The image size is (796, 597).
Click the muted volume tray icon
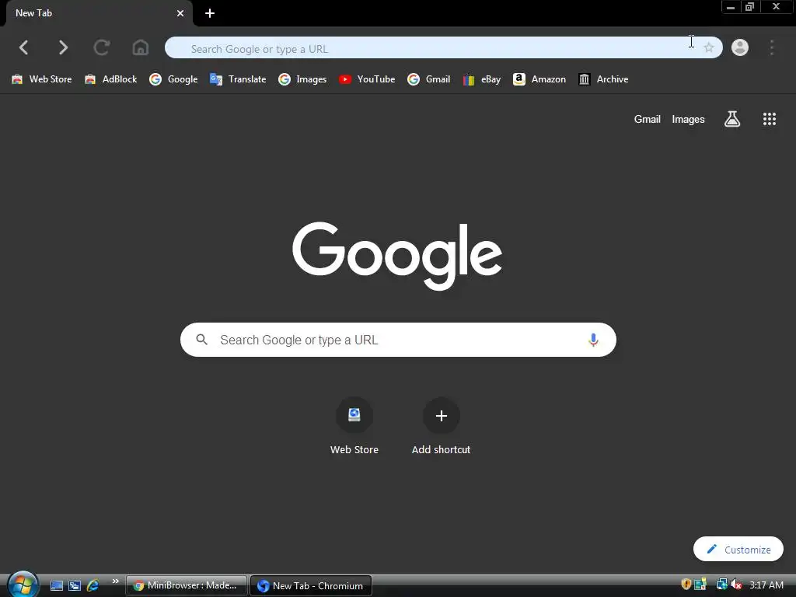(x=736, y=585)
